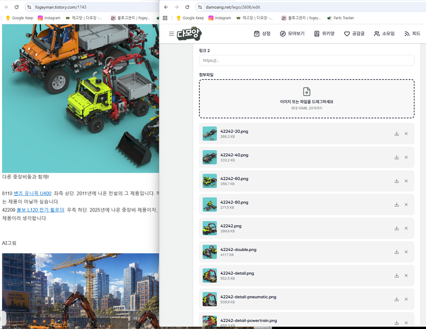Viewport: 426px width, 329px height.
Task: Download 42242-60.png attachment
Action: click(397, 181)
